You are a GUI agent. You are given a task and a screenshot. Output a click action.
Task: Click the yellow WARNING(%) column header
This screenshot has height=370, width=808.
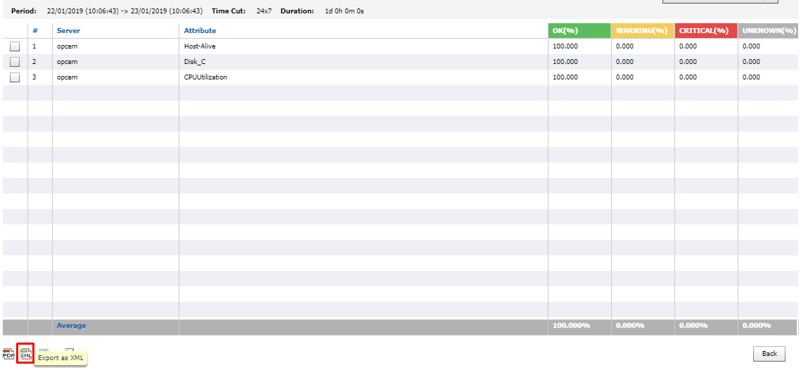(641, 31)
